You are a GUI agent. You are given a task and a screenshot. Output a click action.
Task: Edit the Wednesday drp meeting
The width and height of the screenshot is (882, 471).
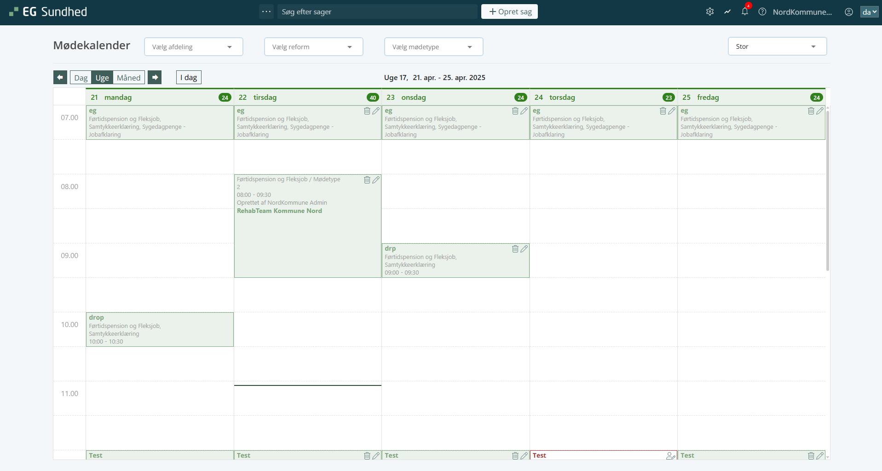pos(524,249)
